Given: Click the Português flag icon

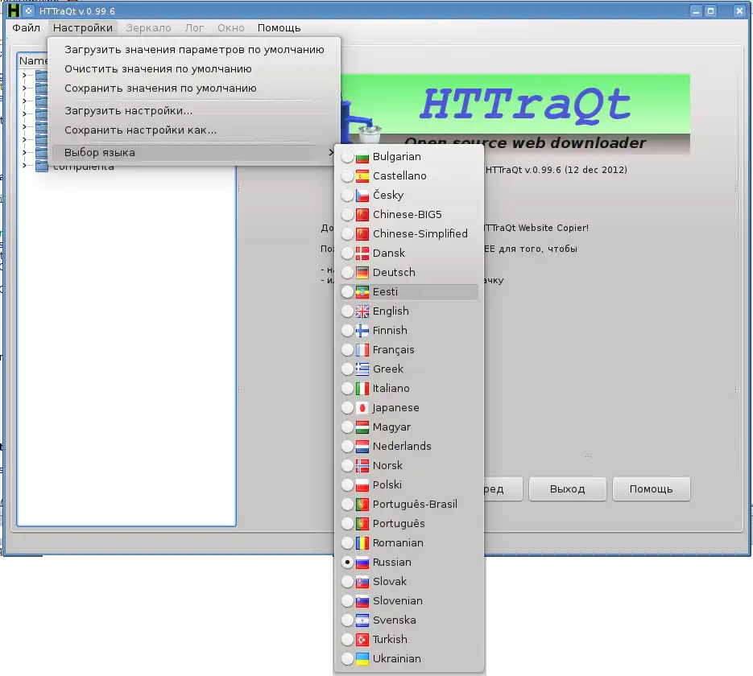Looking at the screenshot, I should pos(362,524).
